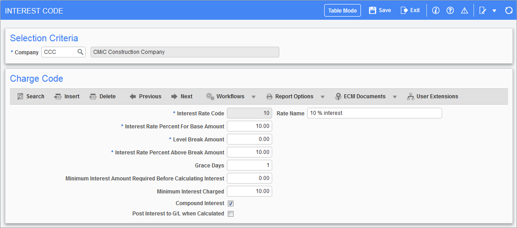This screenshot has height=228, width=517.
Task: Click the warning triangle icon
Action: pyautogui.click(x=465, y=11)
